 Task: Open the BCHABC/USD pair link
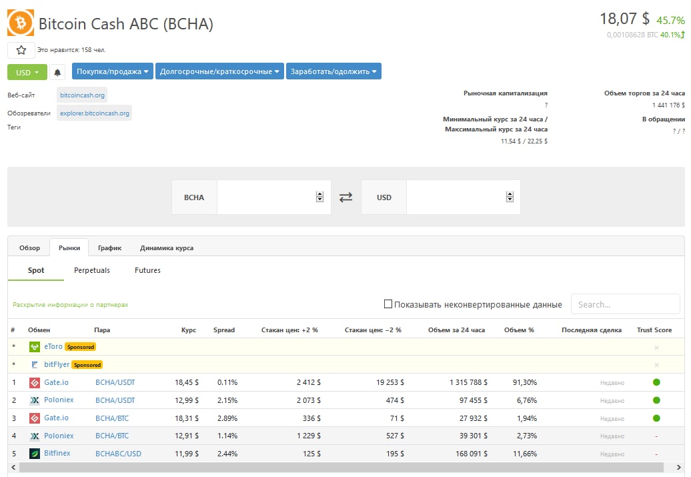(x=119, y=454)
